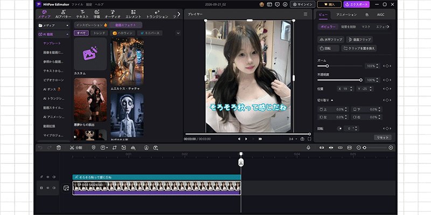Open the ファイル menu
The height and width of the screenshot is (215, 431).
[x=77, y=4]
